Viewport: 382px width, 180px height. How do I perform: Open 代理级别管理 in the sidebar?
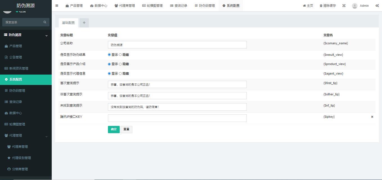[x=26, y=158]
